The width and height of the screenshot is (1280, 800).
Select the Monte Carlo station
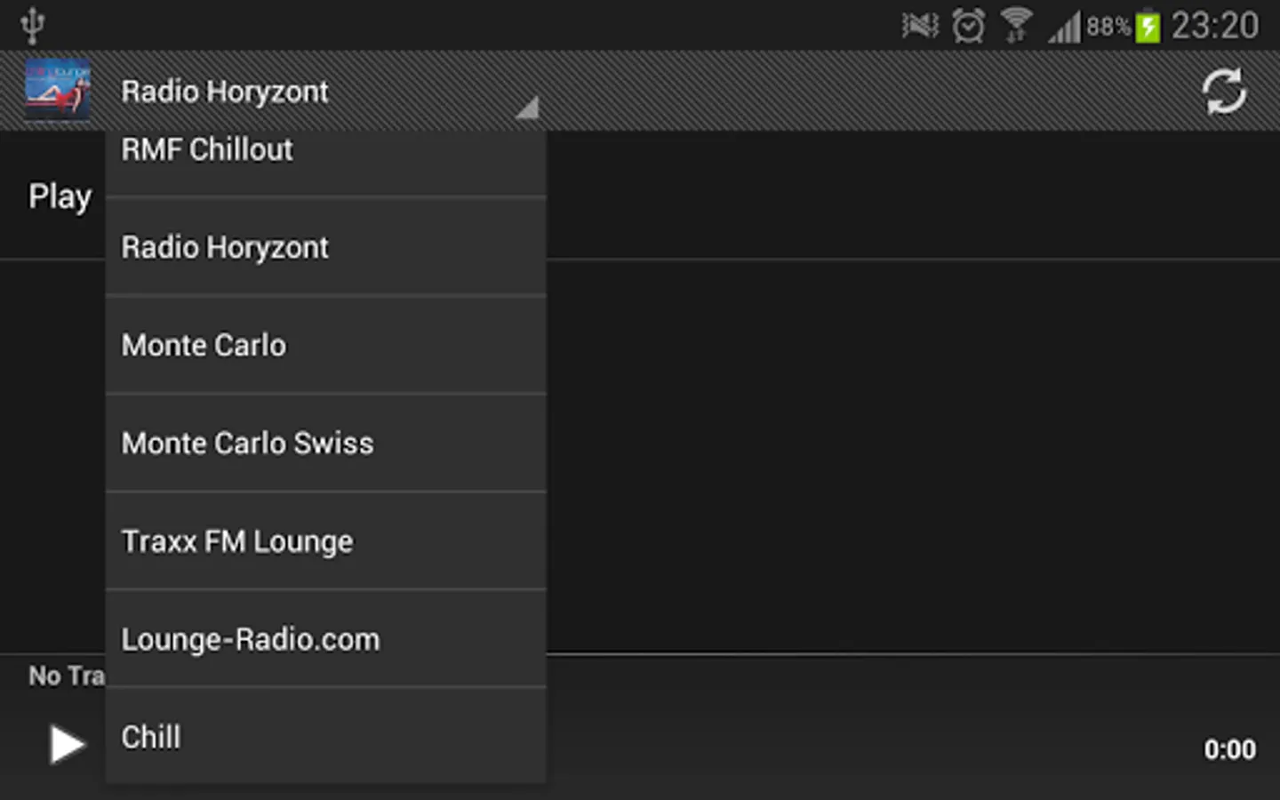(325, 345)
